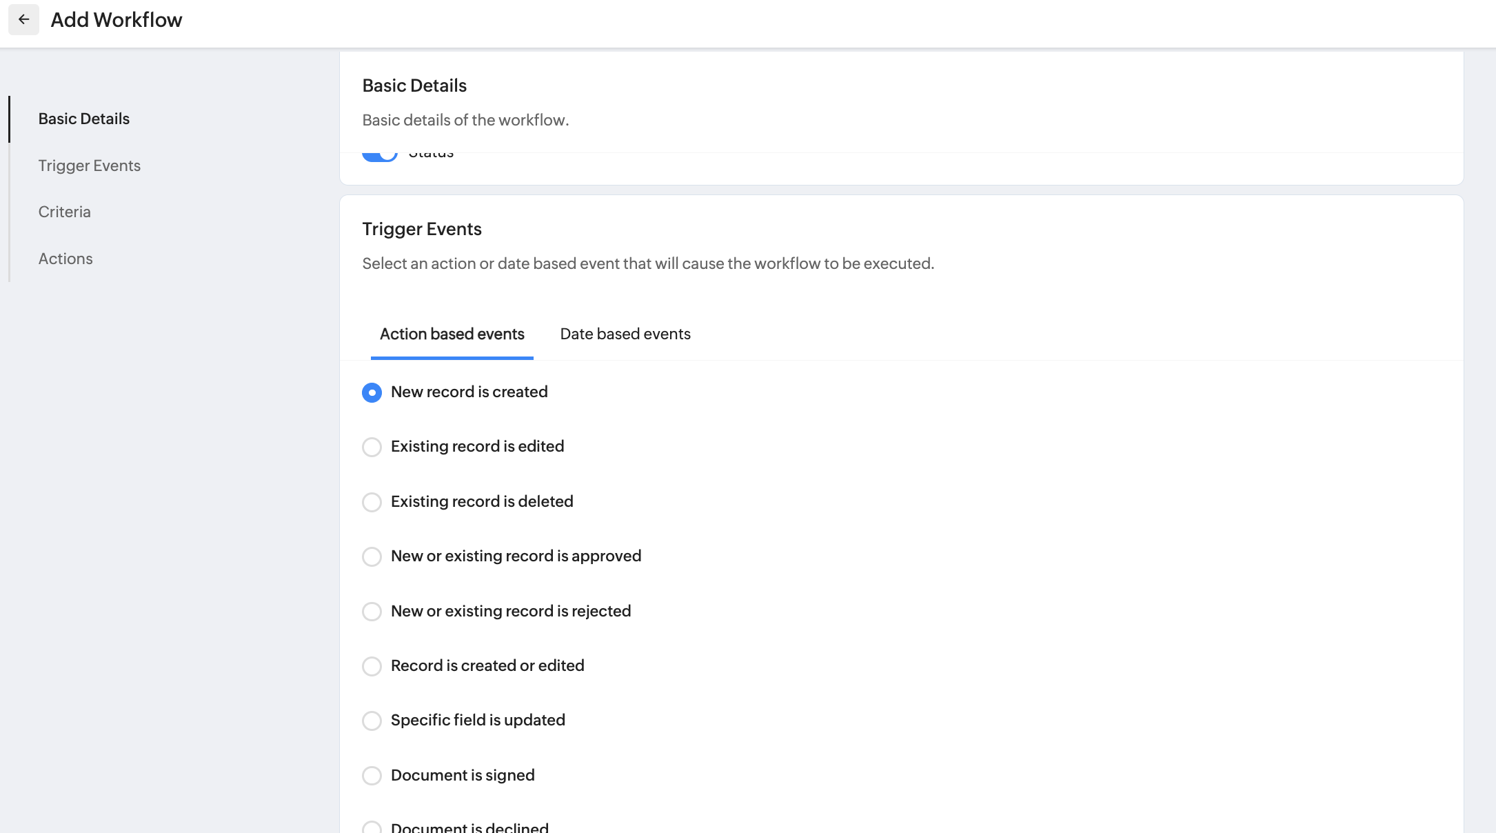Viewport: 1496px width, 833px height.
Task: Click the Add Workflow page title
Action: tap(117, 20)
